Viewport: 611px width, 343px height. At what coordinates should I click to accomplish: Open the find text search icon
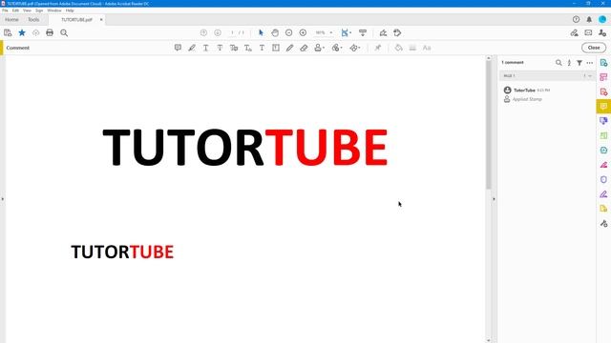pyautogui.click(x=64, y=32)
